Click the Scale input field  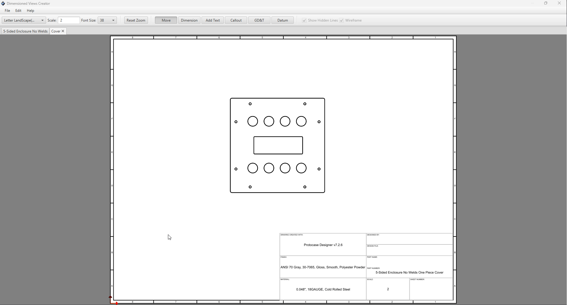[69, 20]
